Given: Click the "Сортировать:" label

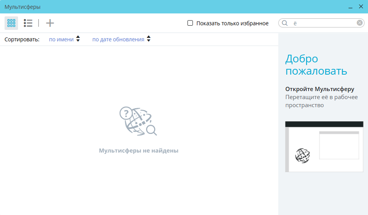Looking at the screenshot, I should pyautogui.click(x=22, y=39).
